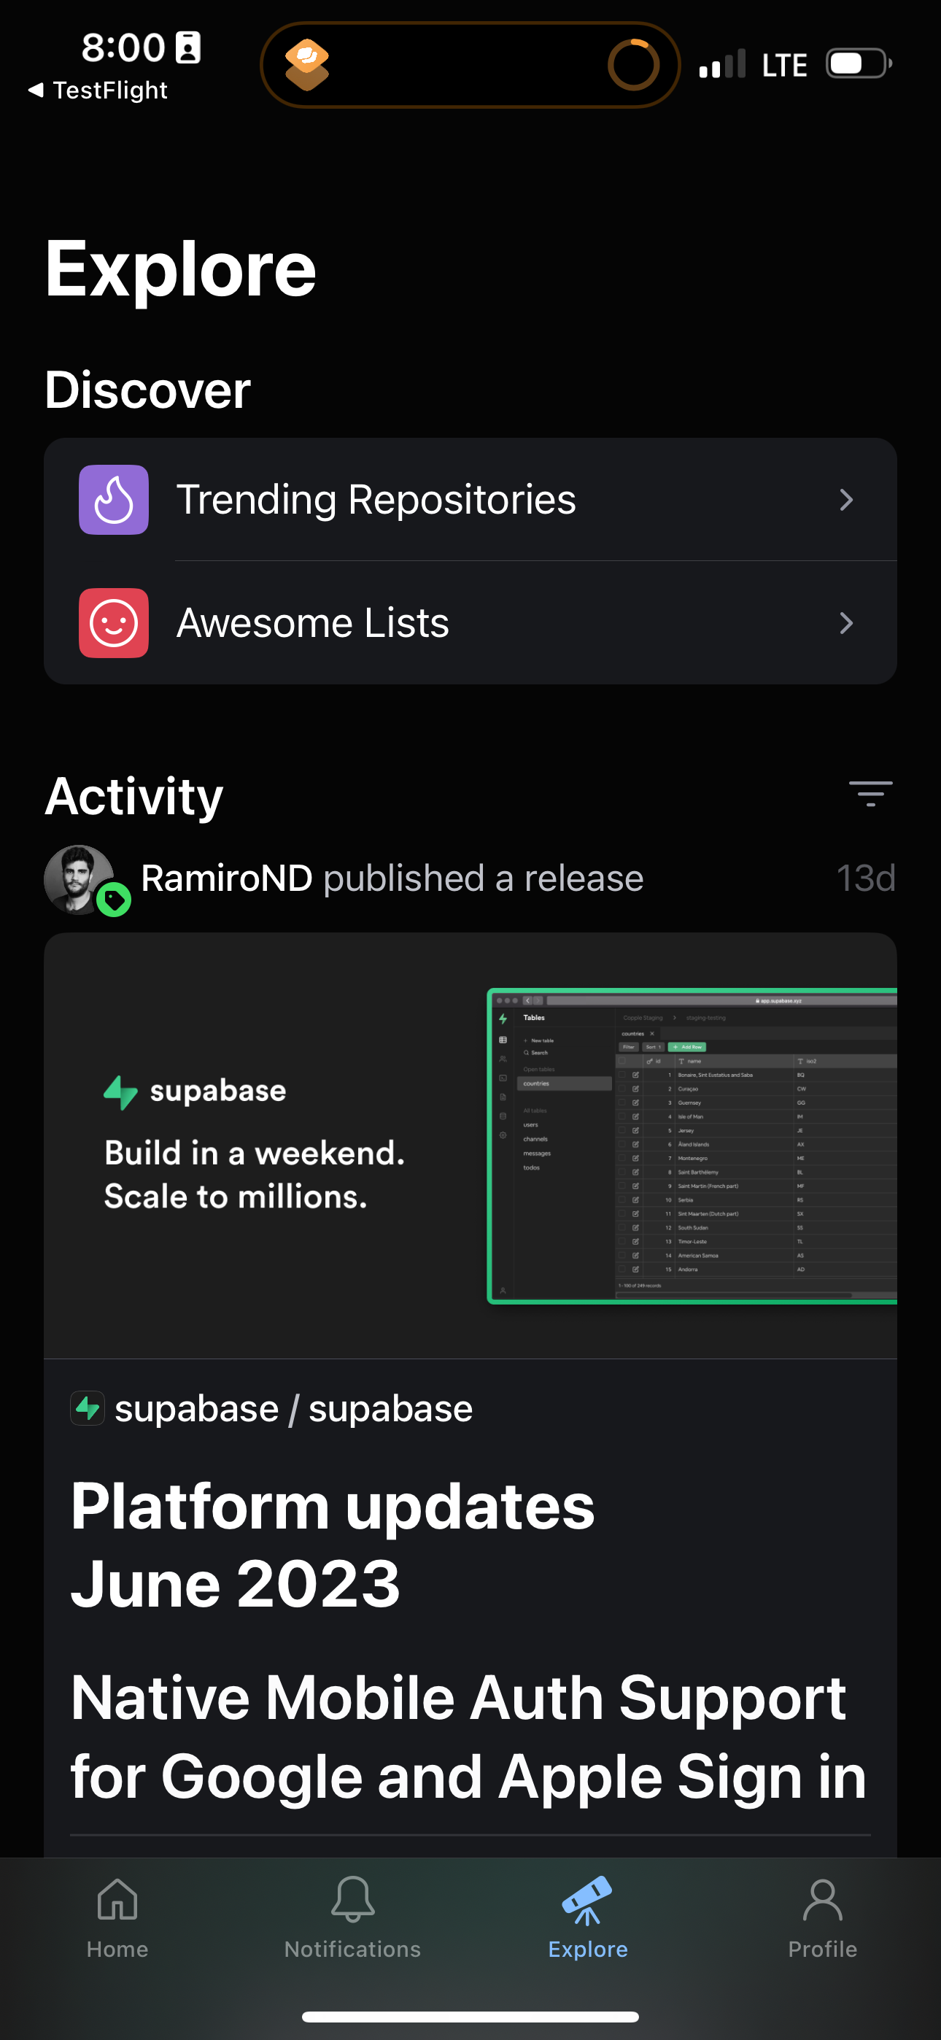The image size is (941, 2040).
Task: Switch to the Notifications tab
Action: pos(352,1917)
